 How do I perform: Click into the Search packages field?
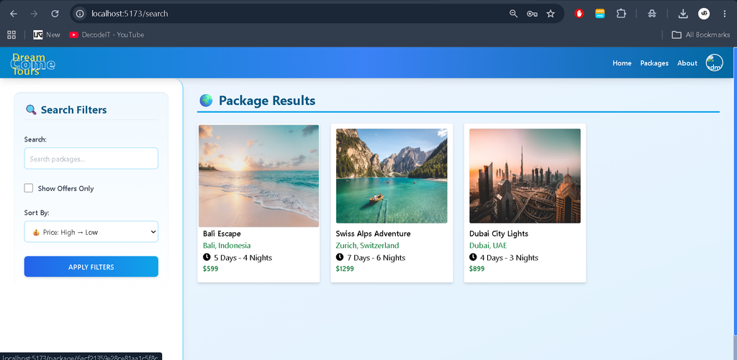(x=91, y=159)
